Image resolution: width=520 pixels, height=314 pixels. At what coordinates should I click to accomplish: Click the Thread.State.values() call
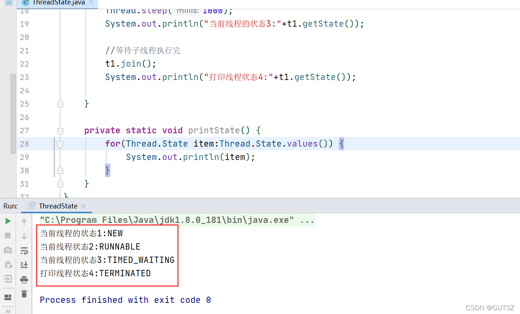click(x=277, y=144)
